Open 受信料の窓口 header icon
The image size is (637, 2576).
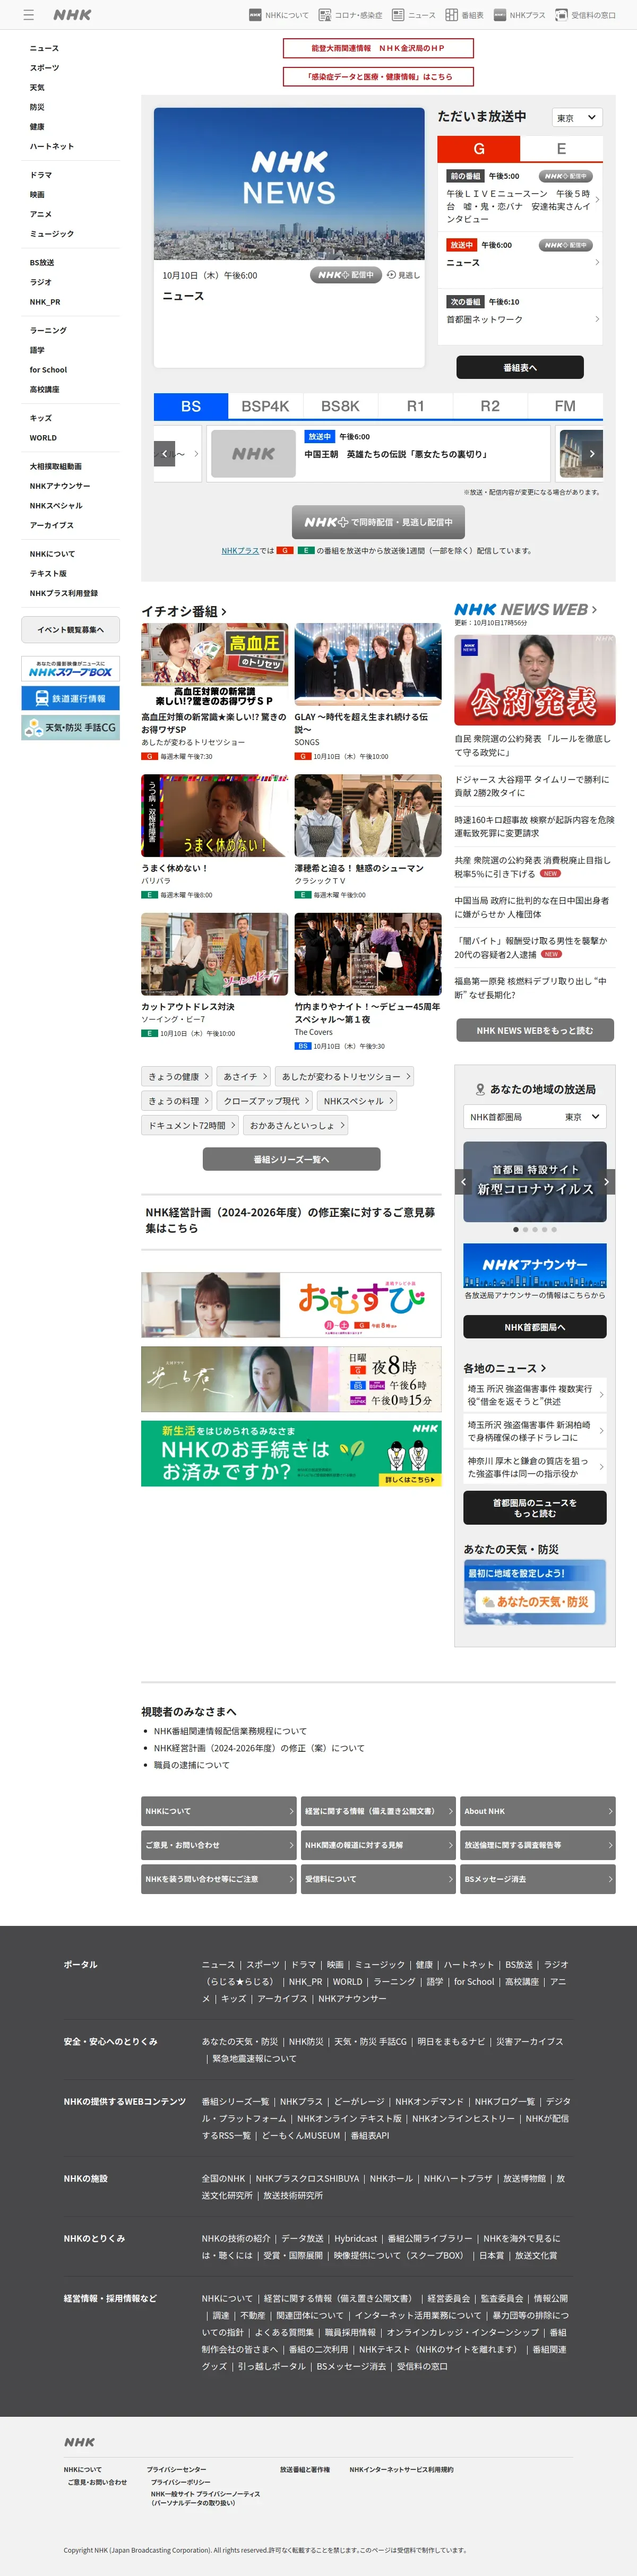coord(585,15)
